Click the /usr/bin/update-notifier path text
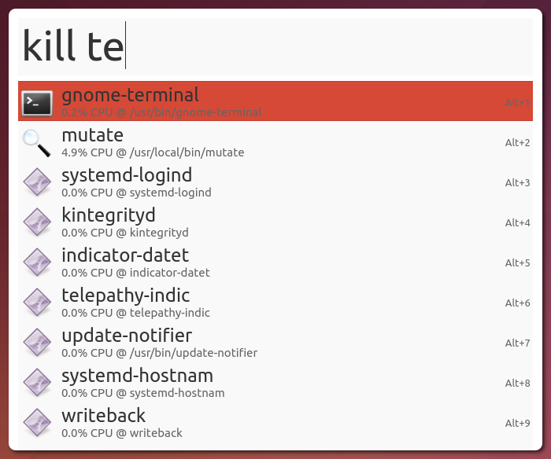The width and height of the screenshot is (551, 459). coord(194,353)
